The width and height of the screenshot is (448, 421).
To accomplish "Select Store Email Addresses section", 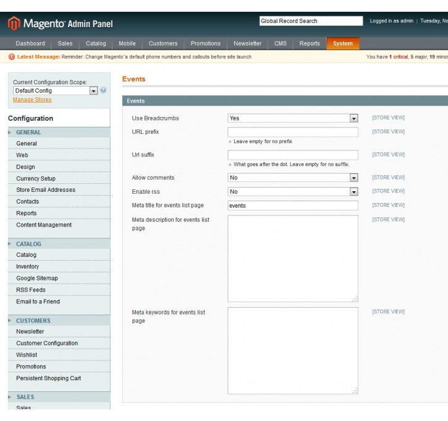I will [x=59, y=189].
